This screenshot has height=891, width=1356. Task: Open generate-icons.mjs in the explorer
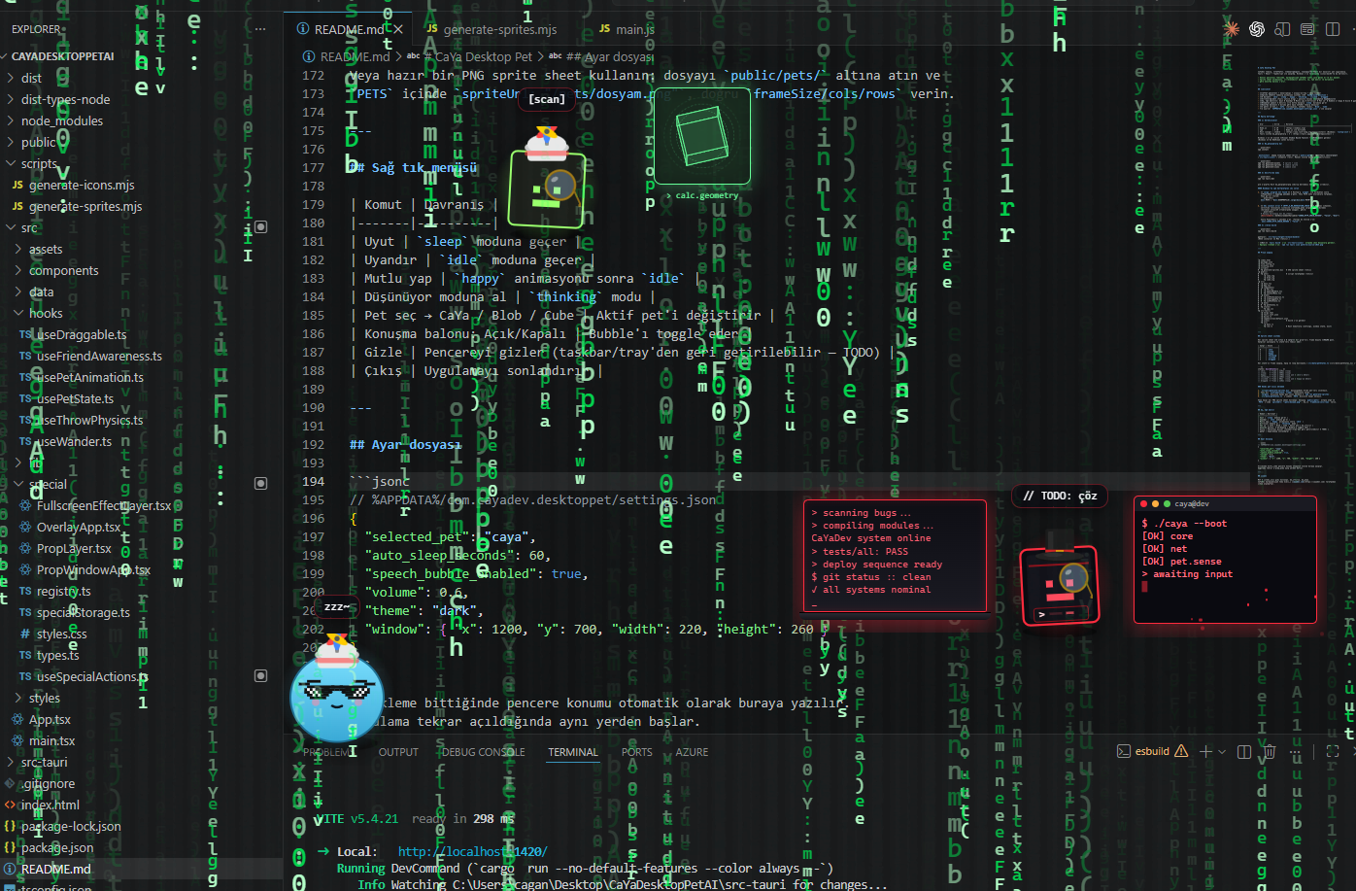tap(82, 185)
